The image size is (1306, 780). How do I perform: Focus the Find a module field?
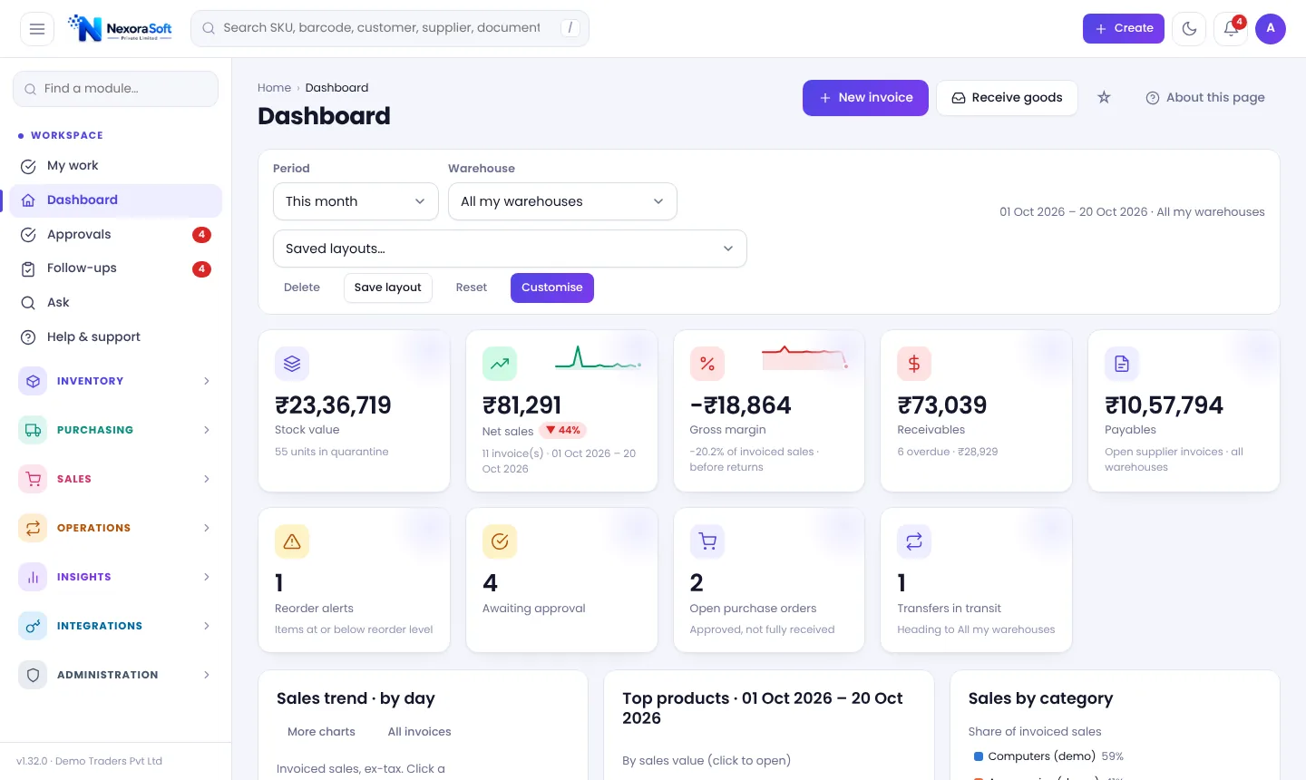pyautogui.click(x=116, y=89)
